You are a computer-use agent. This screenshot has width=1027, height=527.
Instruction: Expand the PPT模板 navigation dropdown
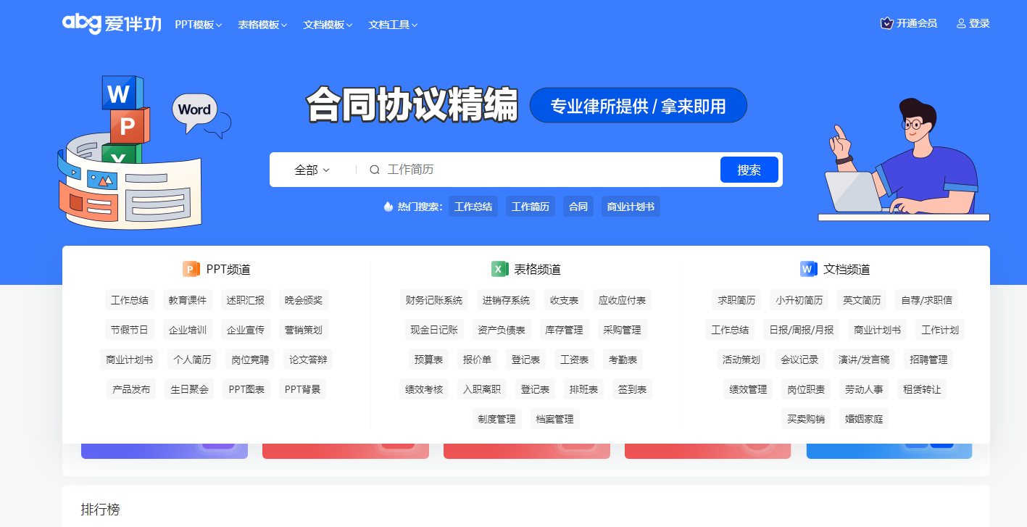pyautogui.click(x=197, y=24)
